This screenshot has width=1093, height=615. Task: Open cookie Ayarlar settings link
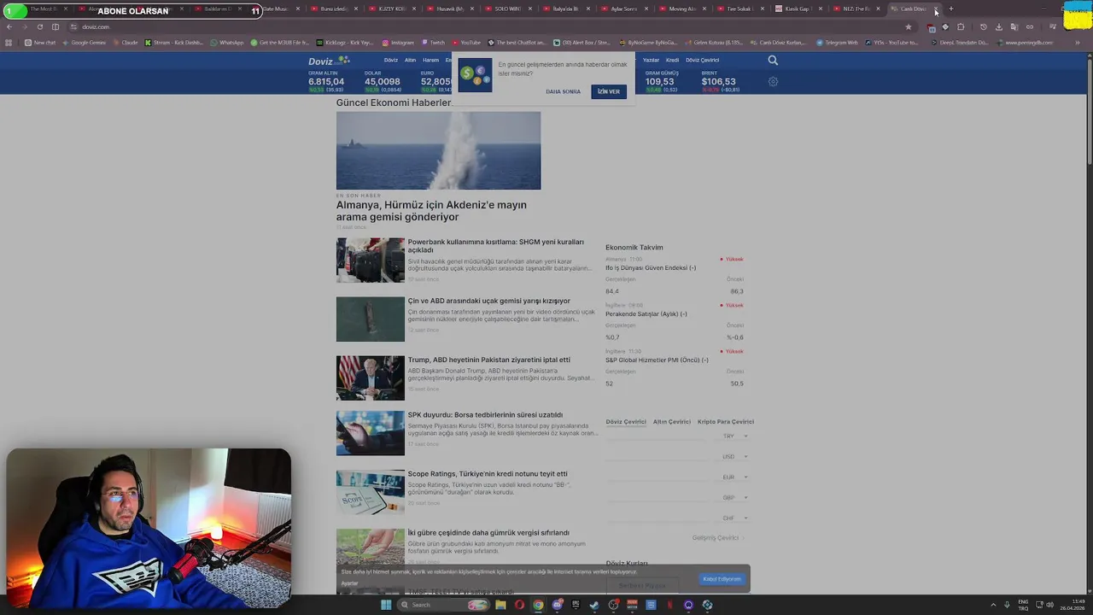pos(349,583)
